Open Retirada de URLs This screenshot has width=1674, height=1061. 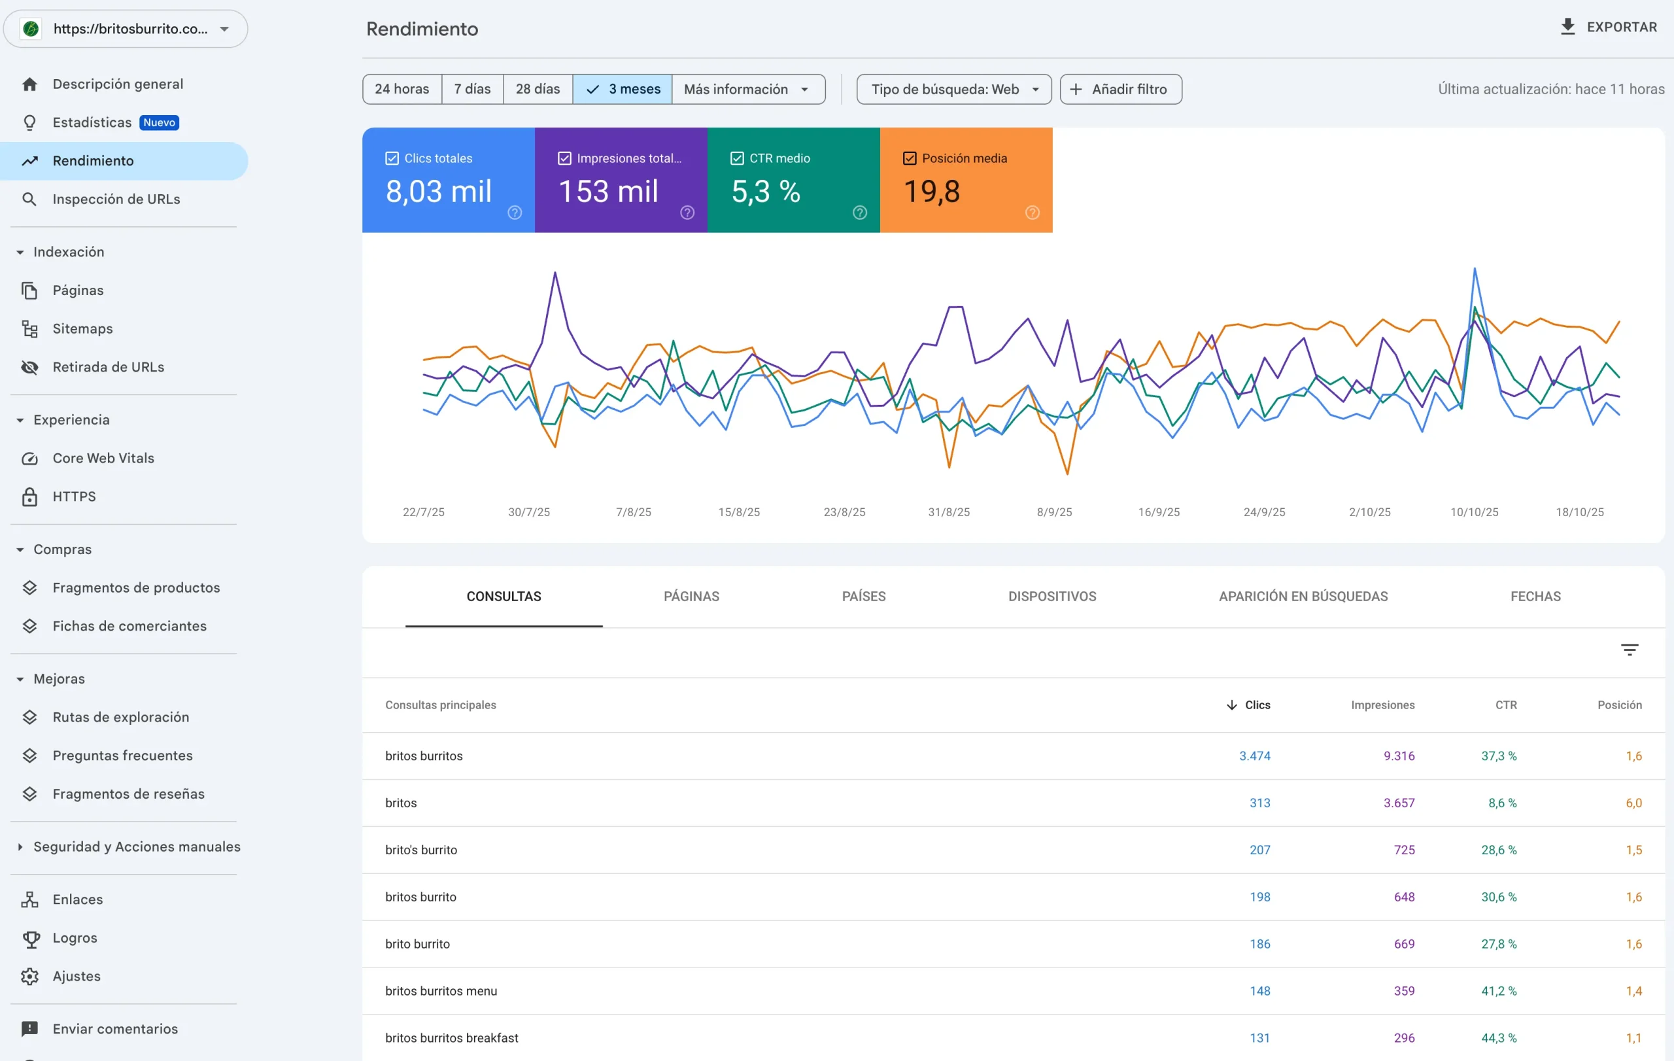click(109, 366)
